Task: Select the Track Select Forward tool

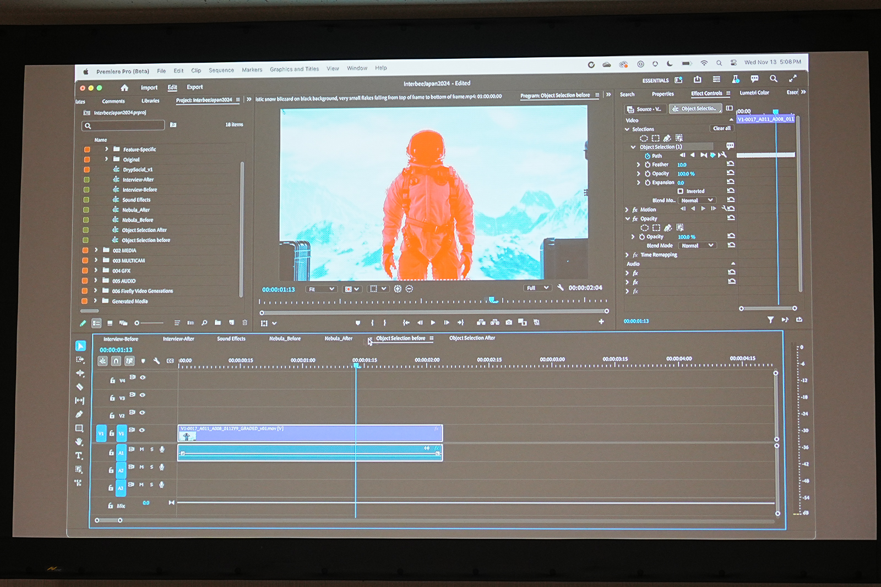Action: click(x=80, y=359)
